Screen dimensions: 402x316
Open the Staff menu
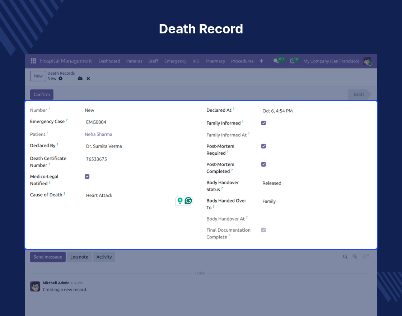coord(153,61)
